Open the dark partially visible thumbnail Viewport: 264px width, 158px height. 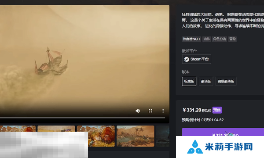coord(163,136)
